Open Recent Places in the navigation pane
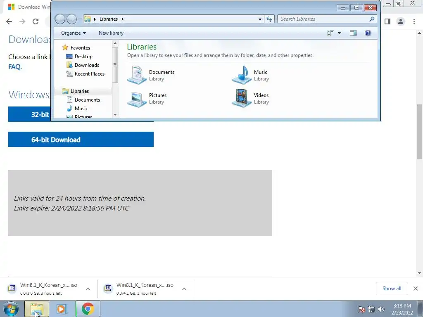 point(90,73)
